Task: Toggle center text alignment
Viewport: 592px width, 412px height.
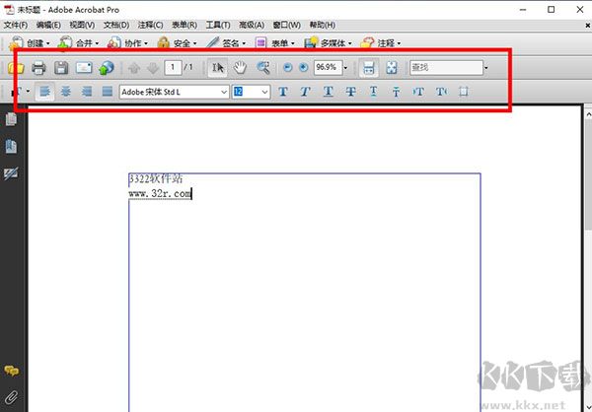Action: click(66, 92)
